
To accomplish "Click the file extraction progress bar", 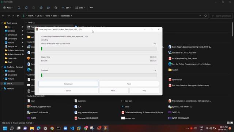I will click(99, 49).
